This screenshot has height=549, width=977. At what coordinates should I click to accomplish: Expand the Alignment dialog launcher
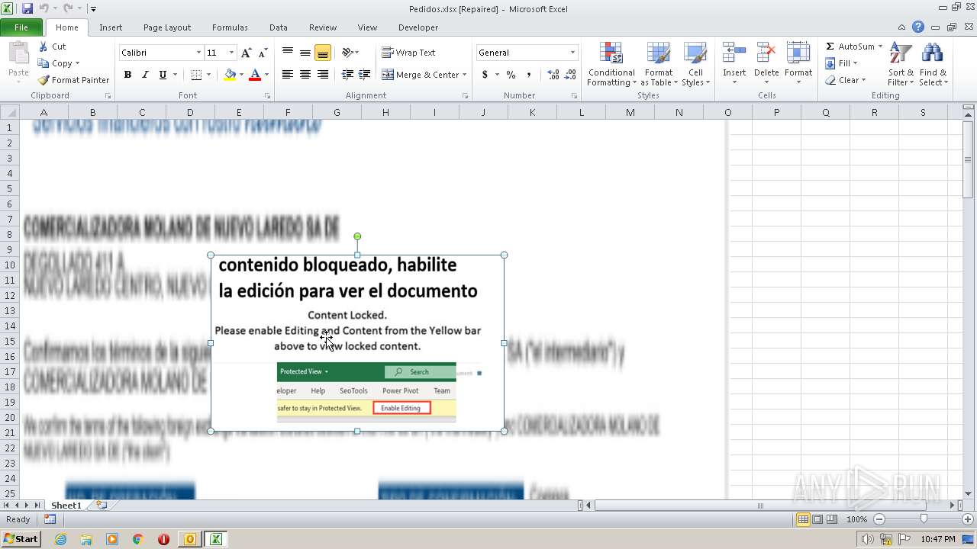(x=465, y=96)
